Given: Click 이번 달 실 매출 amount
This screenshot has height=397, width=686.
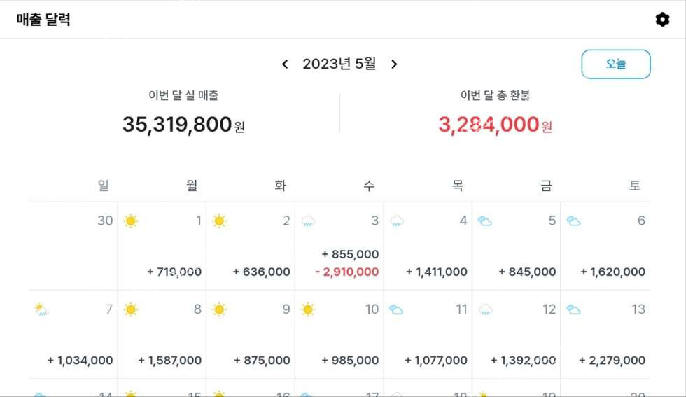Looking at the screenshot, I should [177, 125].
